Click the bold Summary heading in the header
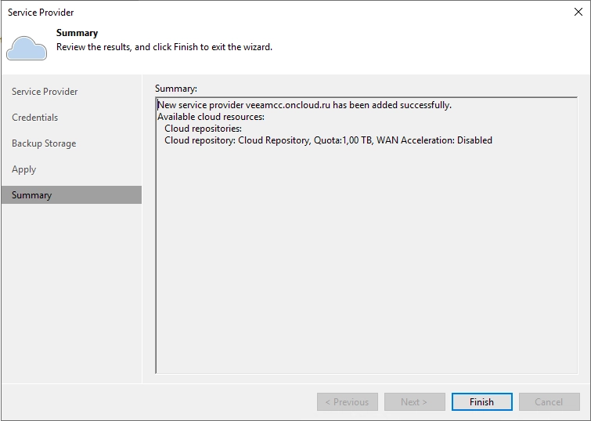 pyautogui.click(x=77, y=33)
